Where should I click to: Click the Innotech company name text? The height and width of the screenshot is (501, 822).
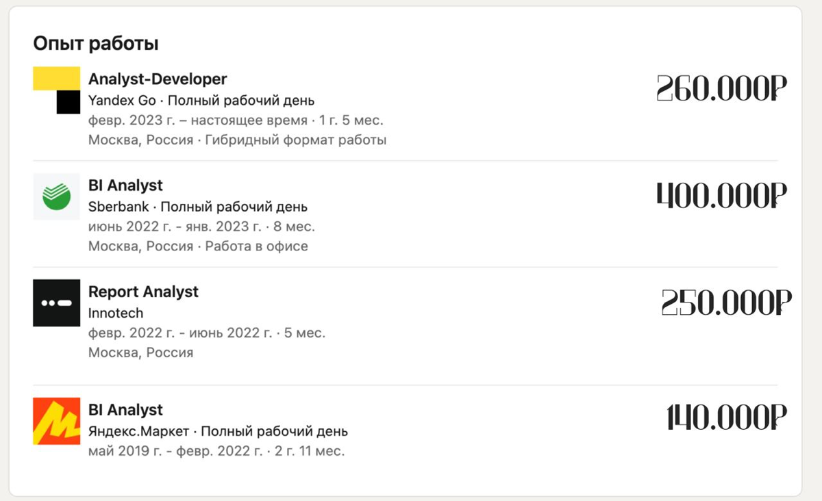click(x=116, y=313)
